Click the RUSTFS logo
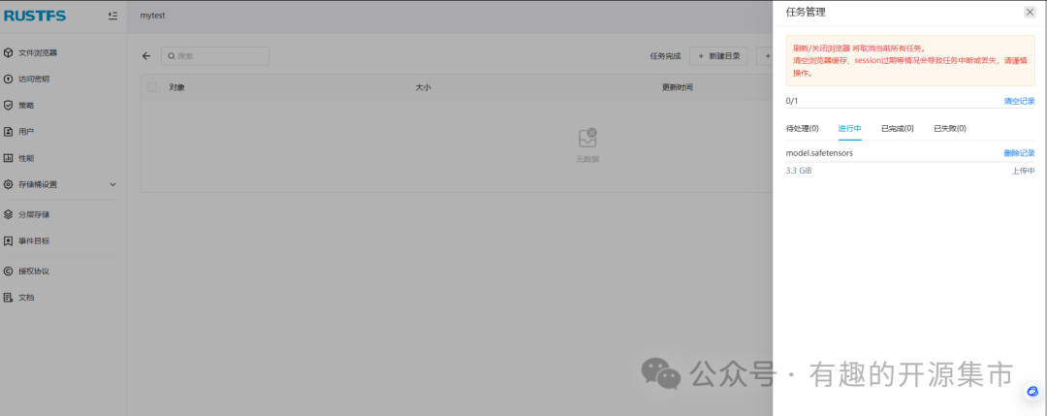This screenshot has height=416, width=1047. point(36,16)
